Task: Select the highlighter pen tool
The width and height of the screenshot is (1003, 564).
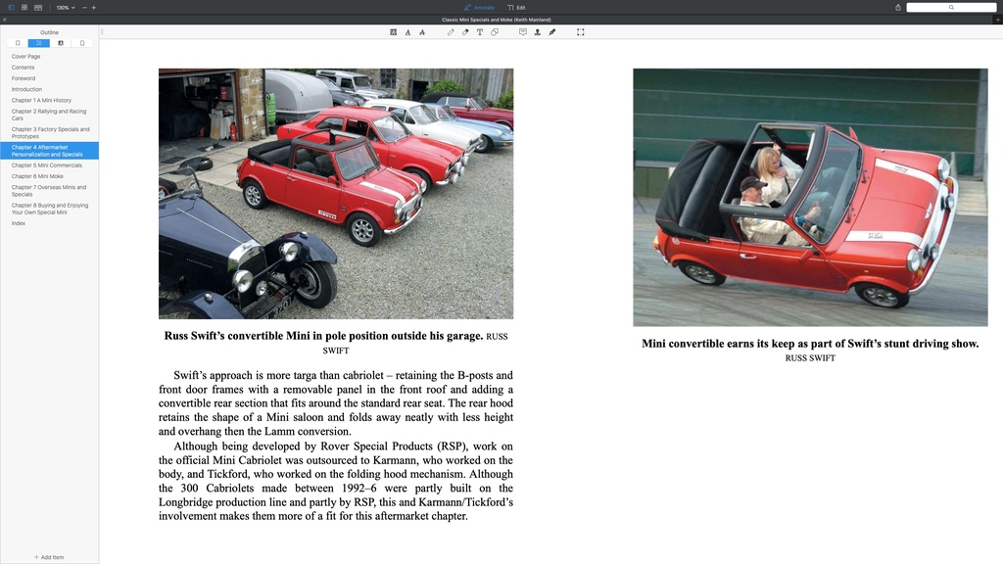Action: tap(466, 31)
